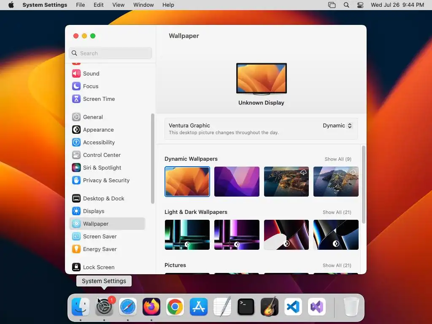
Task: Select purple-glow Light & Dark wallpaper
Action: click(x=237, y=235)
